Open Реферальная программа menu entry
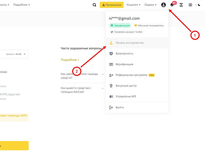This screenshot has width=205, height=151. [131, 75]
